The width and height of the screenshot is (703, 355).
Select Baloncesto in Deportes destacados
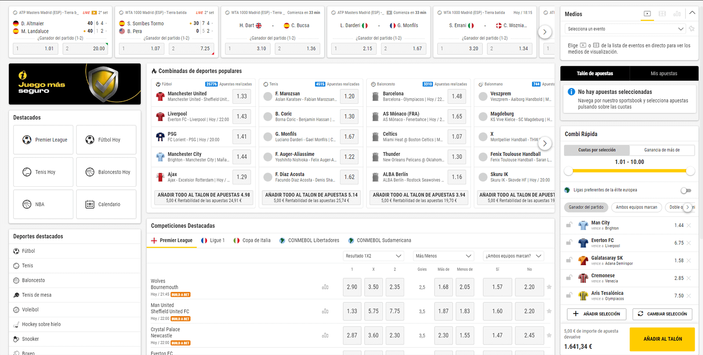[75, 280]
